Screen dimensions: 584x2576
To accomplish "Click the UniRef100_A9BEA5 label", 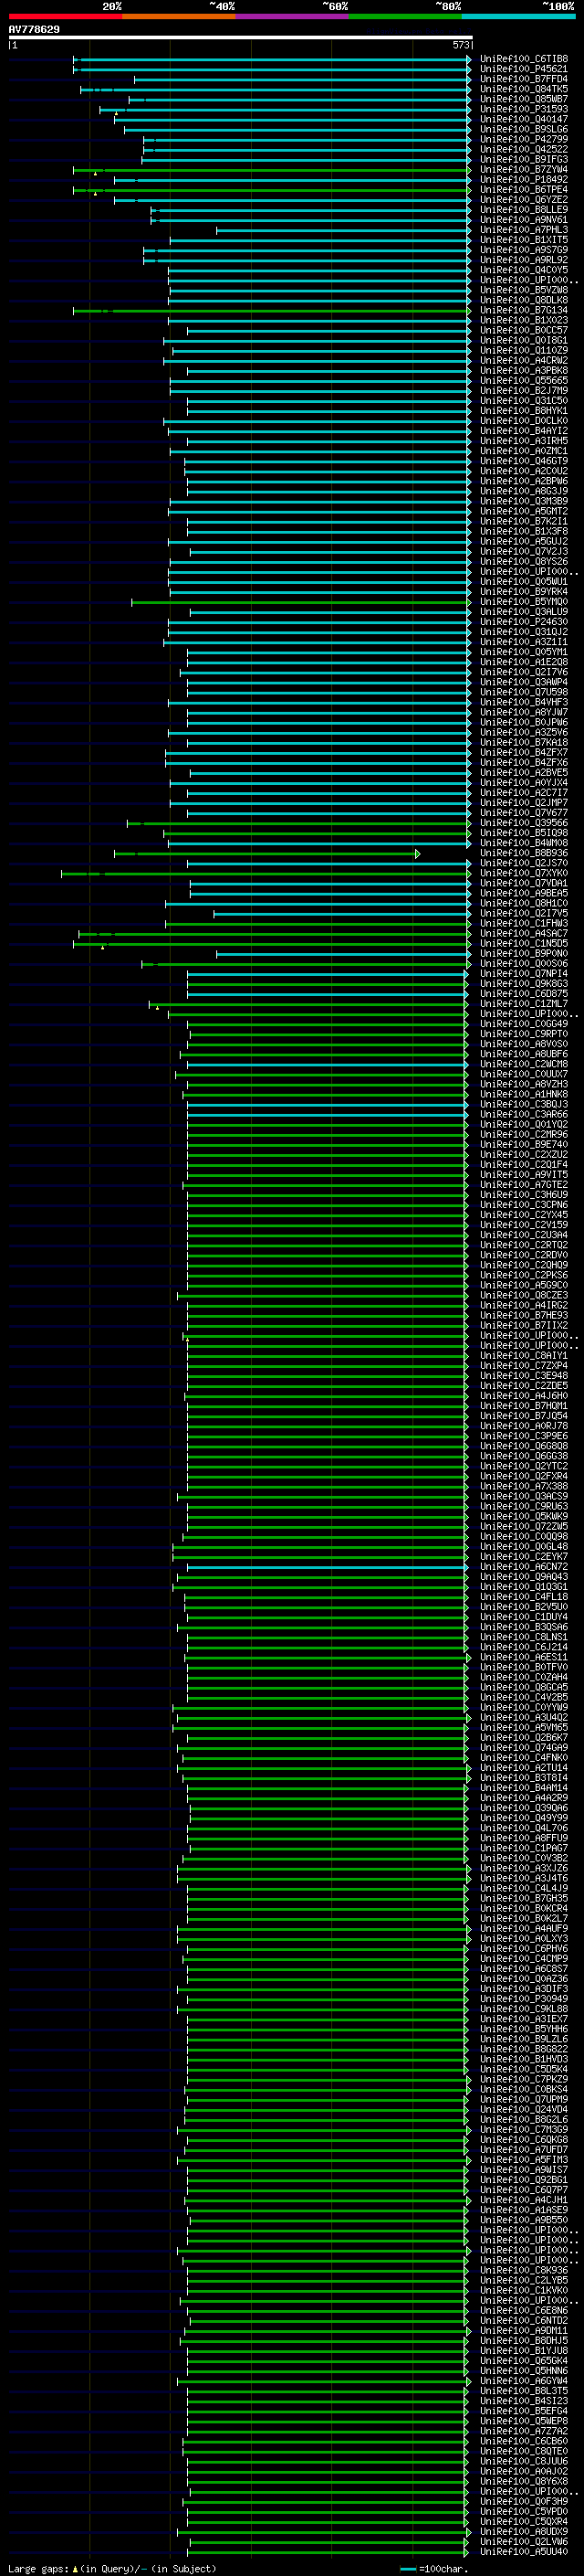I will (x=523, y=894).
